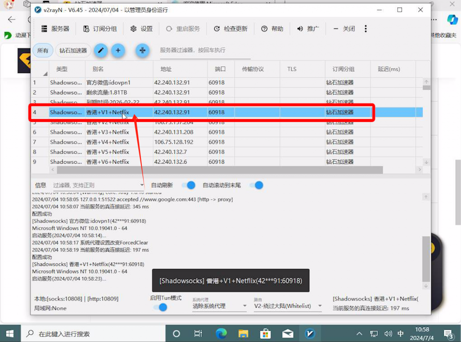Screen dimensions: 461x342
Task: Click the 中 input method indicator
Action: click(x=400, y=333)
